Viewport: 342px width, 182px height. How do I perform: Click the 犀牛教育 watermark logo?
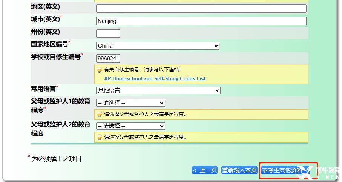coord(319,172)
